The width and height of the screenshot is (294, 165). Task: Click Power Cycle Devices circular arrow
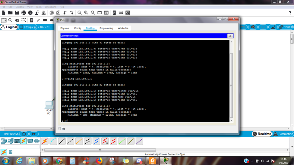tap(24, 134)
